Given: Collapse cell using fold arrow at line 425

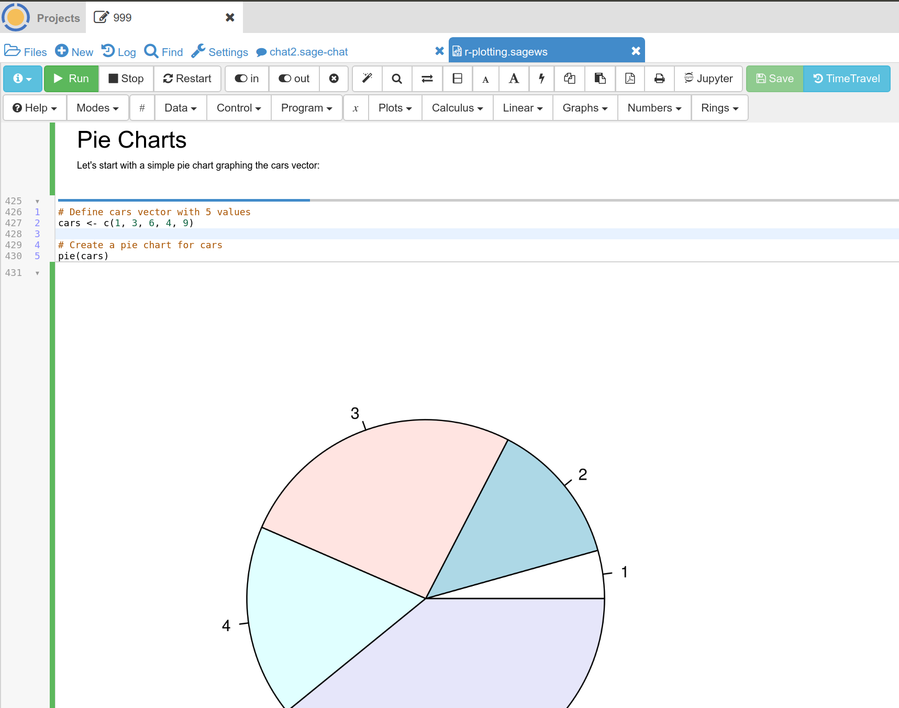Looking at the screenshot, I should tap(37, 202).
